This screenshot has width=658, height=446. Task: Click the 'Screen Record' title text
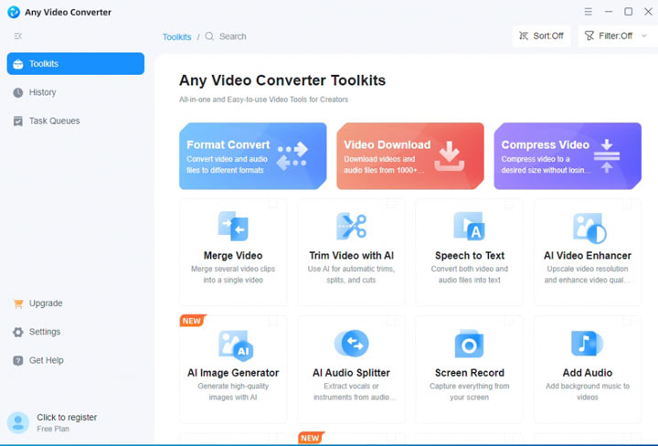point(470,373)
